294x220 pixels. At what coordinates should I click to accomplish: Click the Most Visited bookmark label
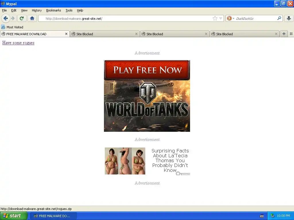pos(15,27)
